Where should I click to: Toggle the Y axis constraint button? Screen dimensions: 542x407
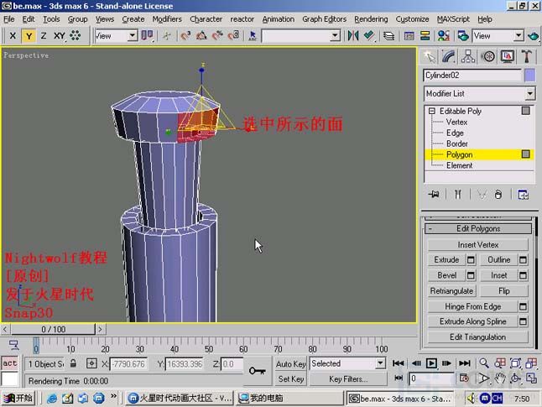[29, 35]
